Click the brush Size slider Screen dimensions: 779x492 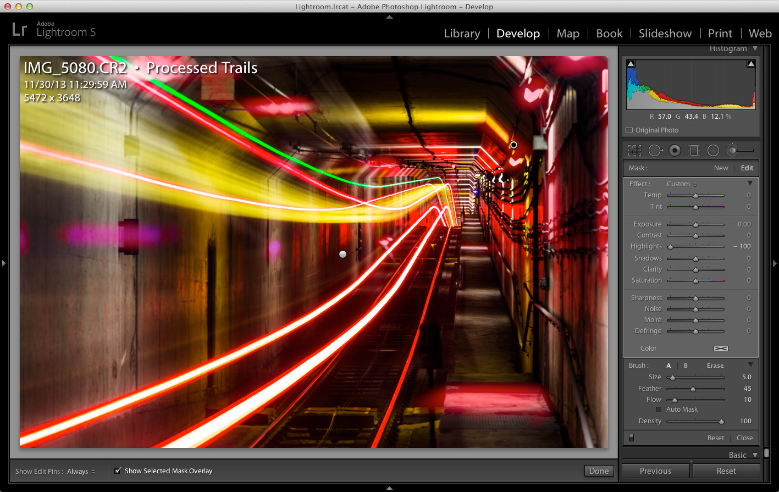(695, 378)
